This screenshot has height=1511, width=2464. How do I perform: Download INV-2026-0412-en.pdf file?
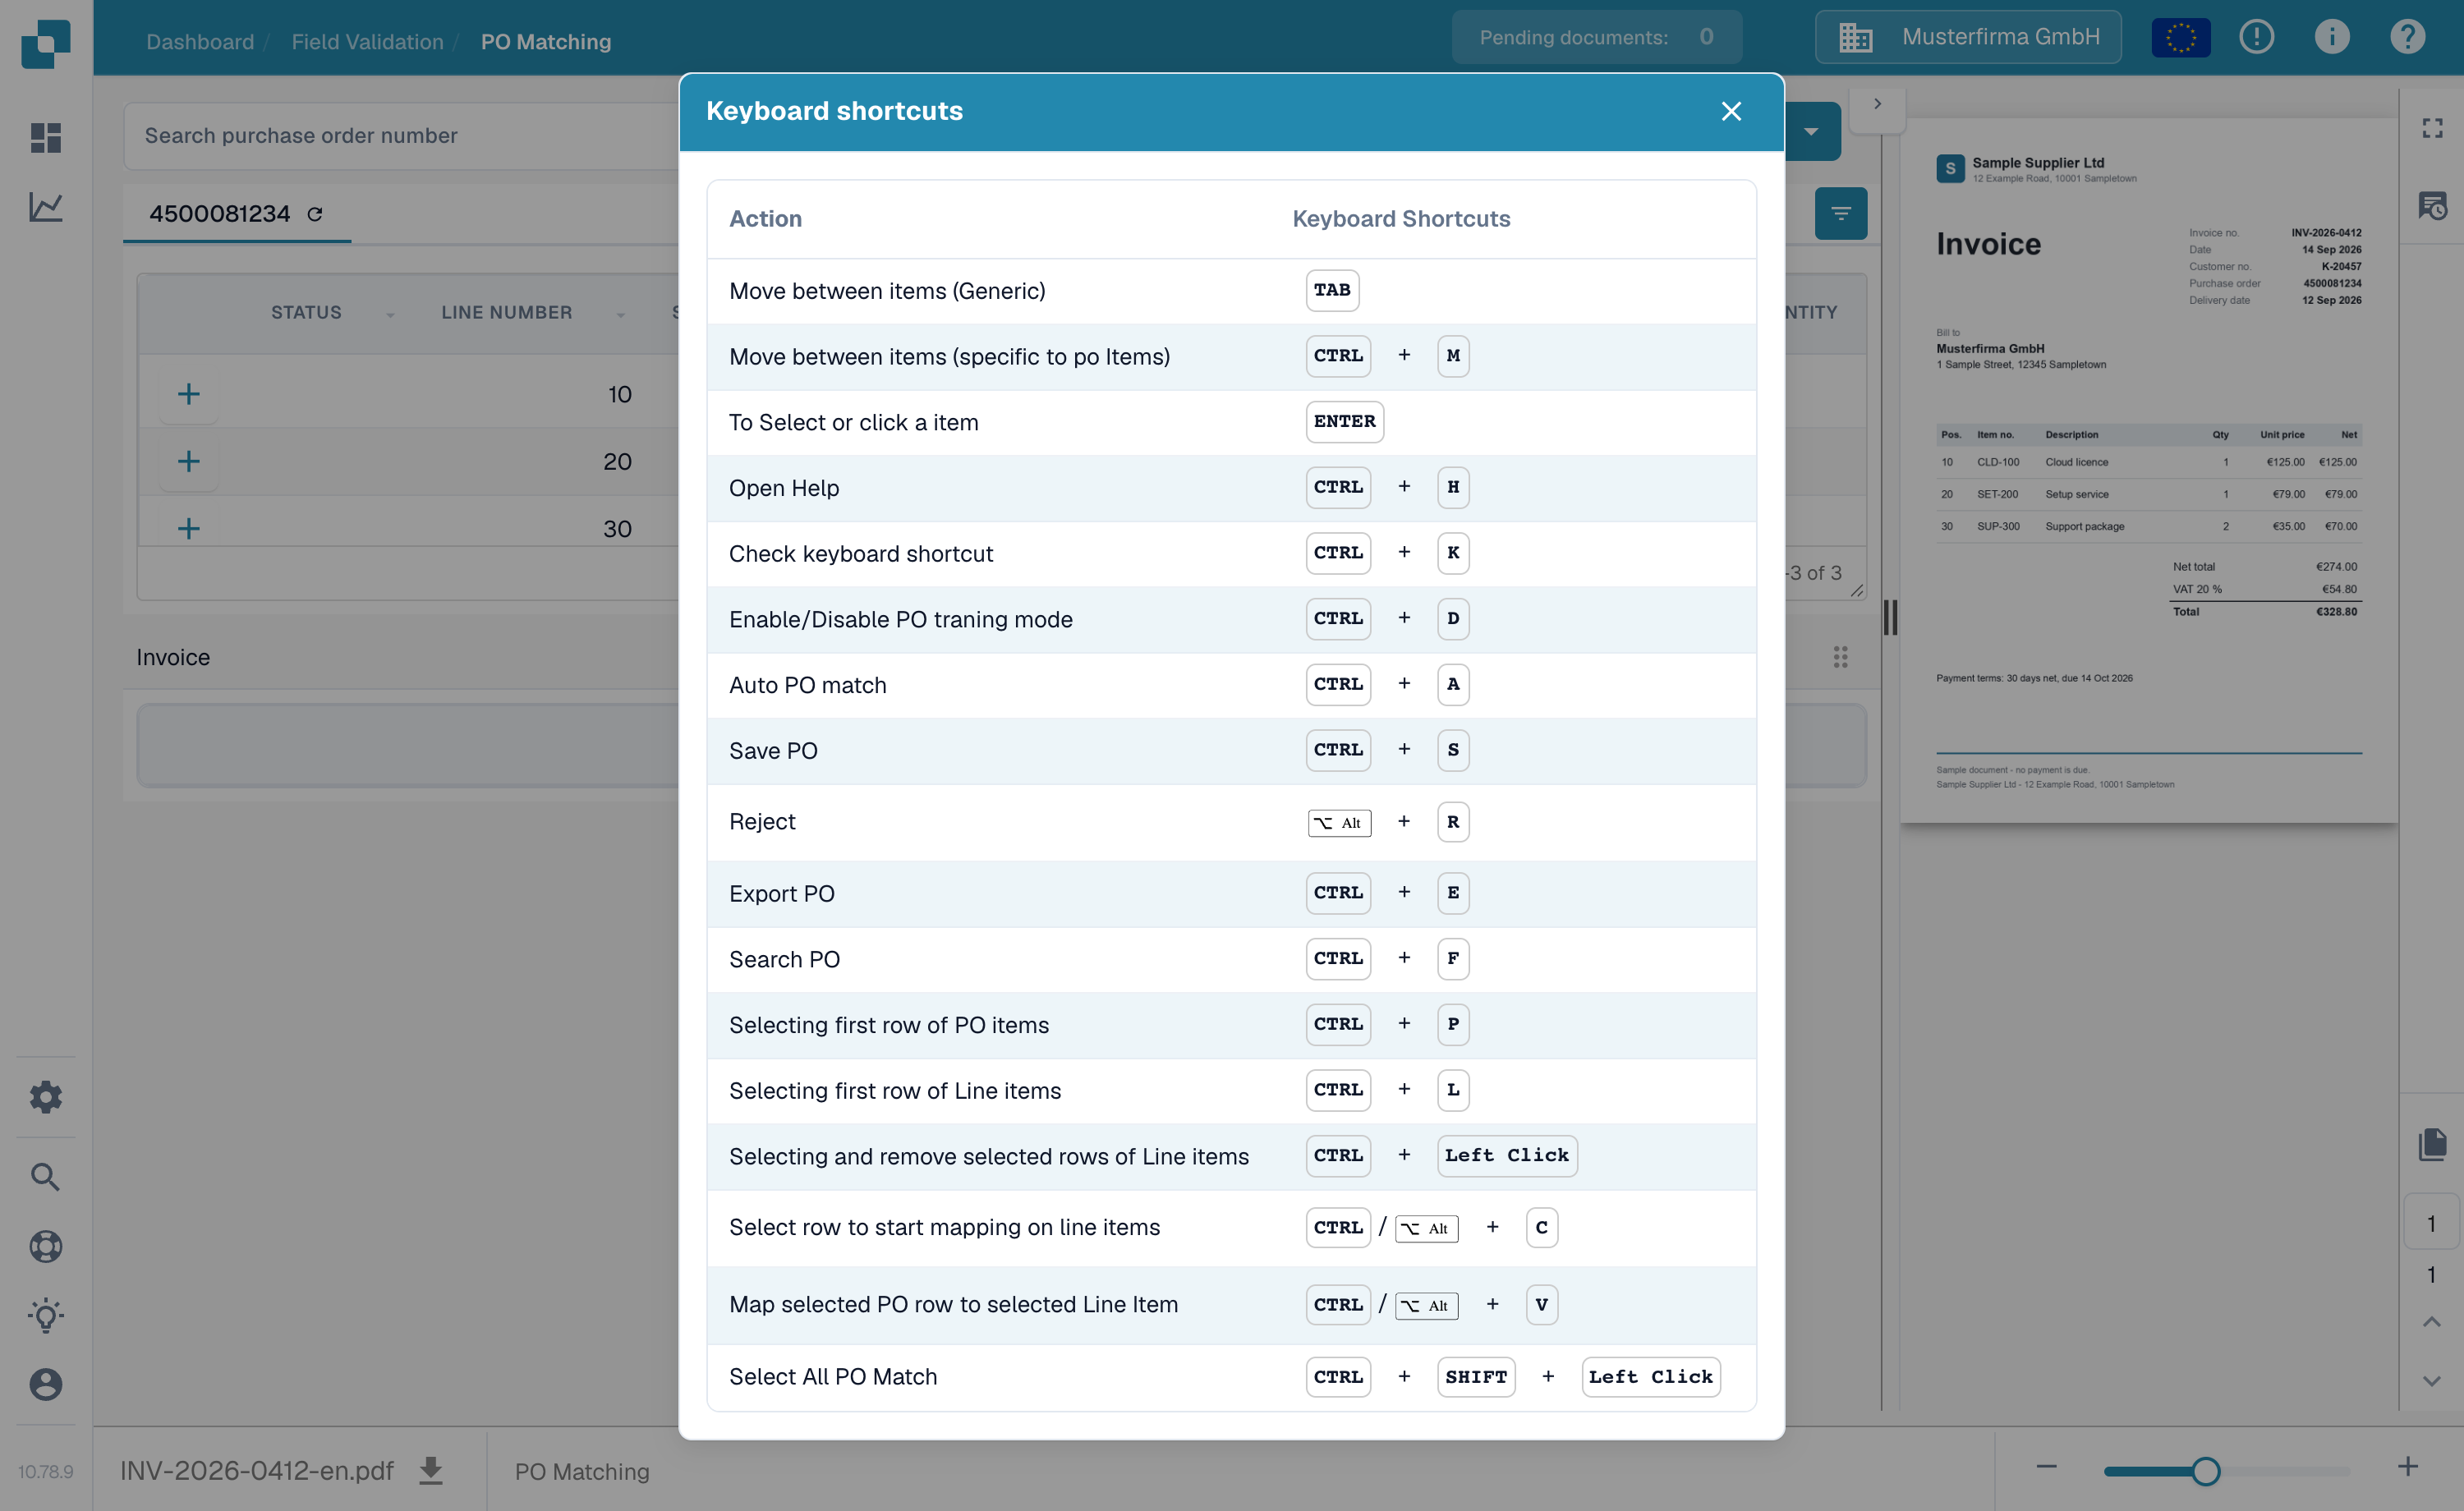(x=430, y=1470)
